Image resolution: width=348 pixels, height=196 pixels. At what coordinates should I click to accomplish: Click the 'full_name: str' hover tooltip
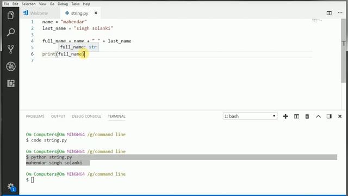(78, 47)
